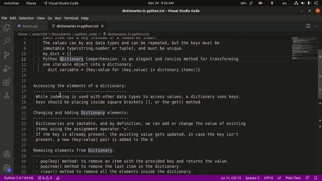Viewport: 322px width, 181px height.
Task: Click the screen recording indicator icon
Action: click(x=261, y=3)
